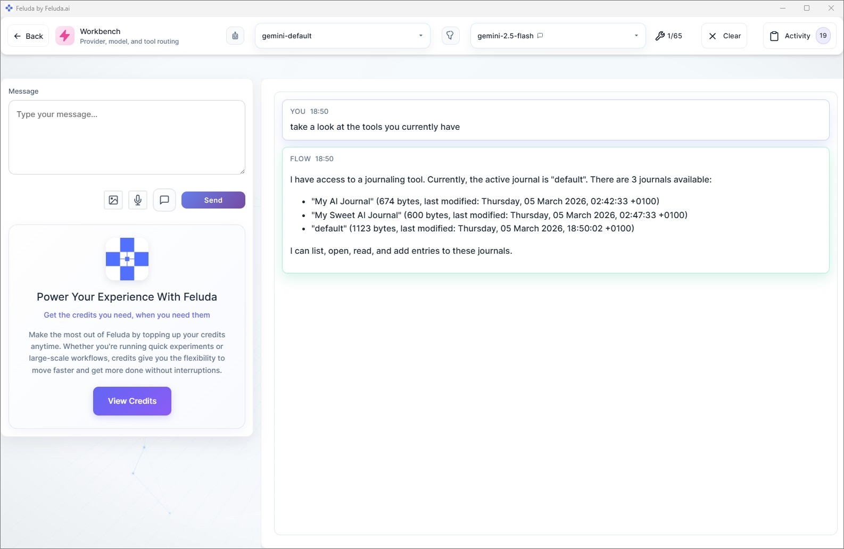Open View Credits

tap(132, 401)
